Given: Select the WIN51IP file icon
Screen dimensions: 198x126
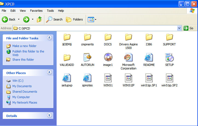Looking at the screenshot, I should coord(129,78).
